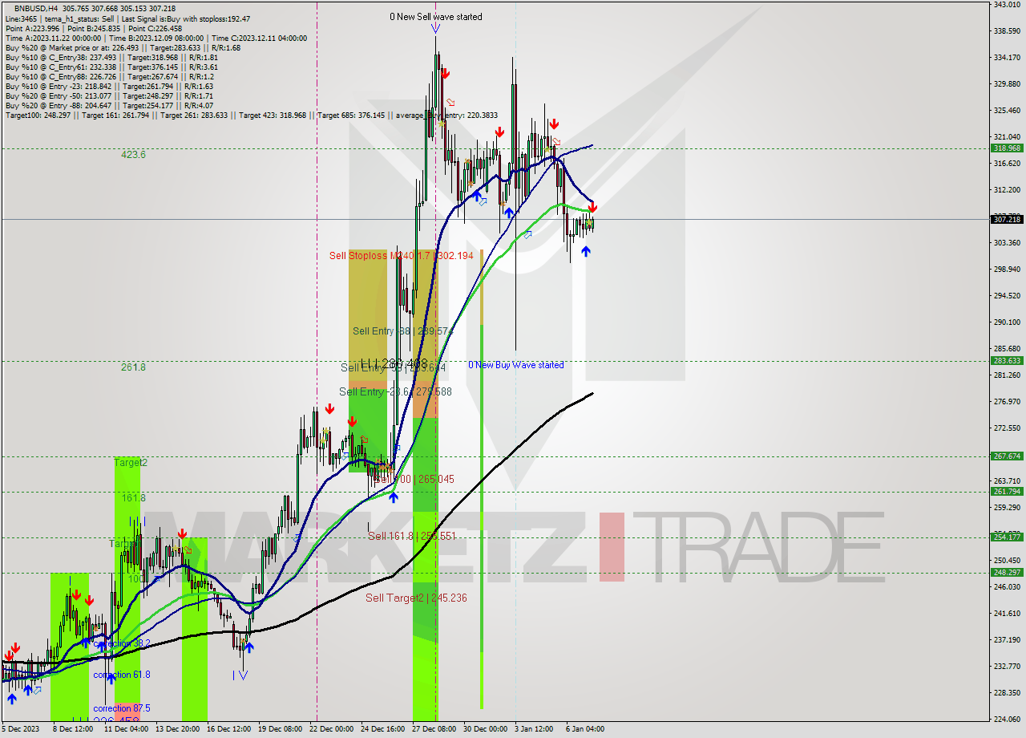Click the 329.880 price axis value
This screenshot has height=738, width=1026.
click(x=1007, y=83)
